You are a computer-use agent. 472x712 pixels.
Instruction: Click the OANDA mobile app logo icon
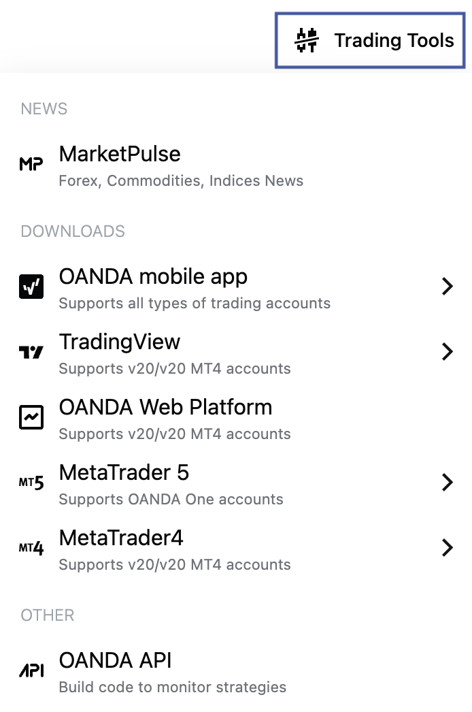pos(31,287)
